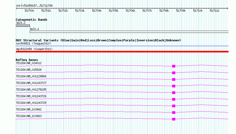Click the magenta exon box of NM_001243727
The width and height of the screenshot is (236, 134).
coord(174,86)
